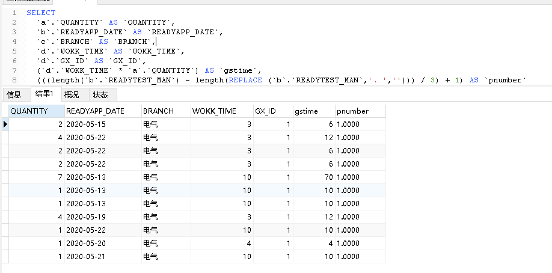The height and width of the screenshot is (273, 552).
Task: Click the gstime cell in the 2020-05-20 row
Action: click(314, 243)
